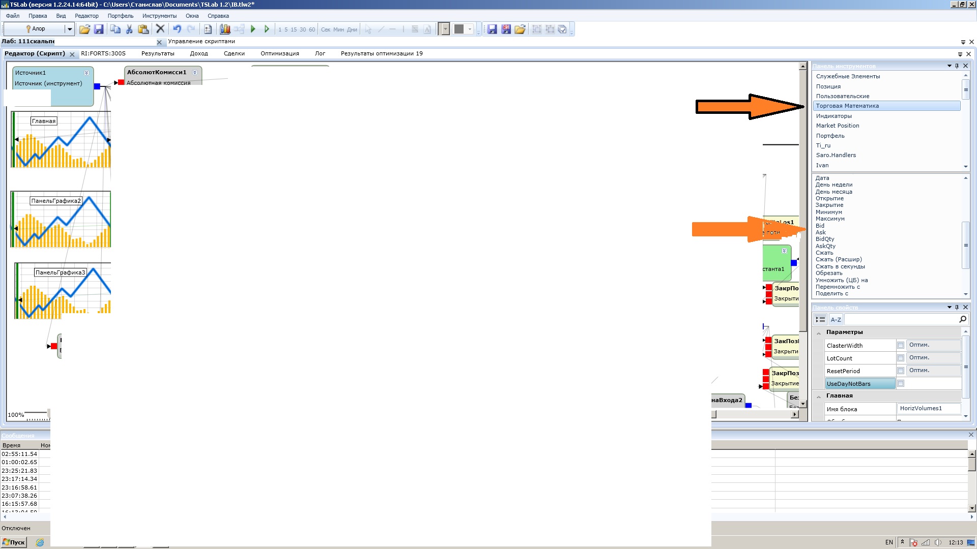Click the paste clipboard icon
This screenshot has height=549, width=977.
coord(143,29)
